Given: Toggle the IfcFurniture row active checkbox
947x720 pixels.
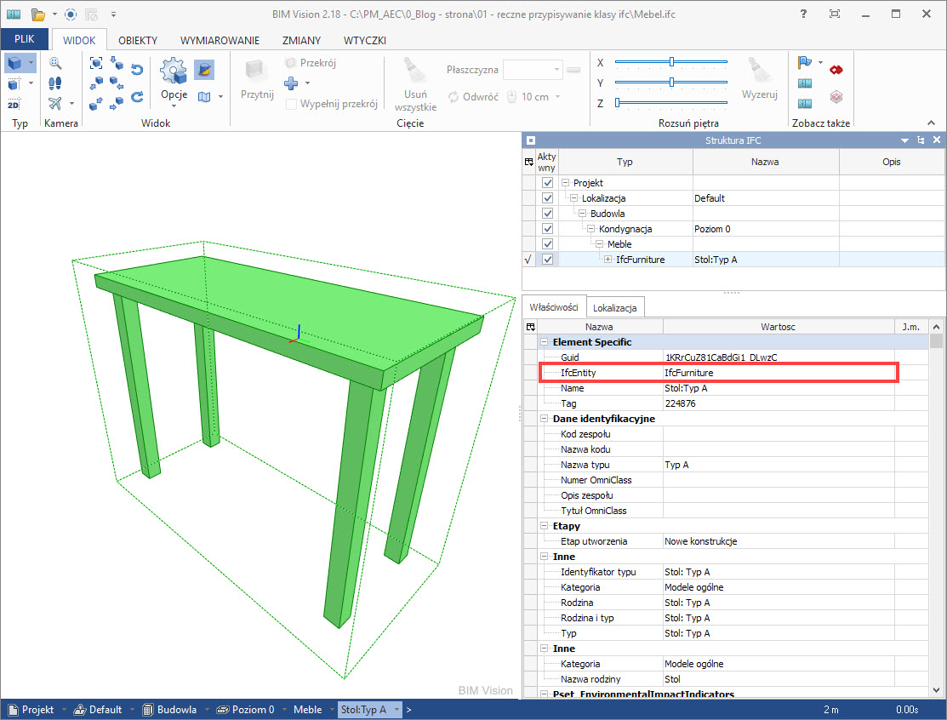Looking at the screenshot, I should [x=548, y=260].
